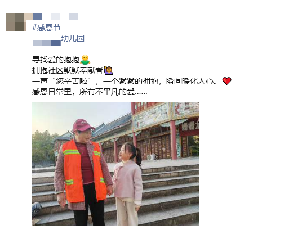This screenshot has height=230, width=289.
Task: Click the orange reflective vest in photo
Action: 84,171
